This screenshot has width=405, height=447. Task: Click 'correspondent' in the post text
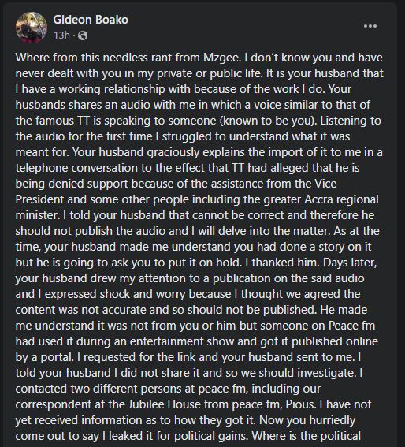pyautogui.click(x=54, y=404)
